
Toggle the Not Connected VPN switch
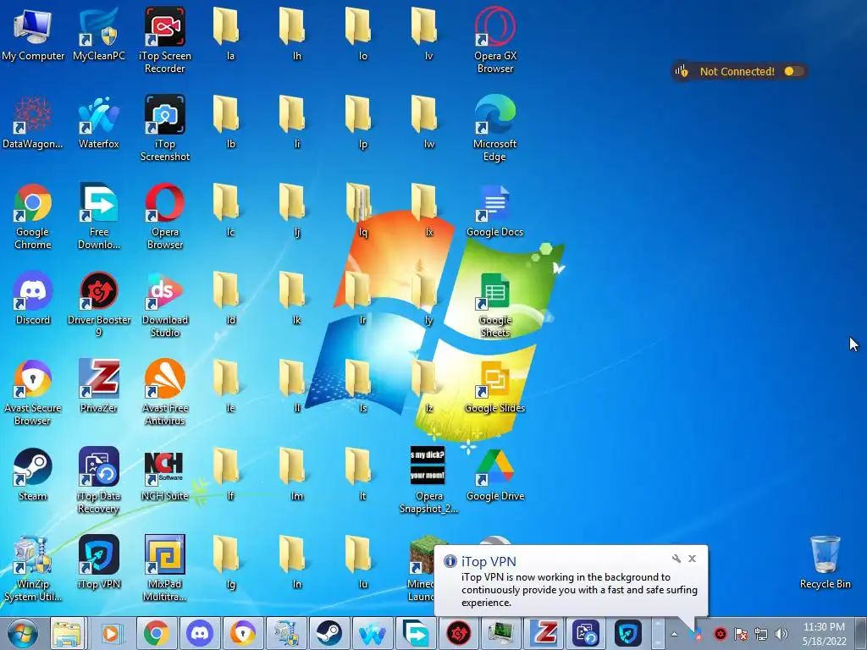click(x=792, y=71)
